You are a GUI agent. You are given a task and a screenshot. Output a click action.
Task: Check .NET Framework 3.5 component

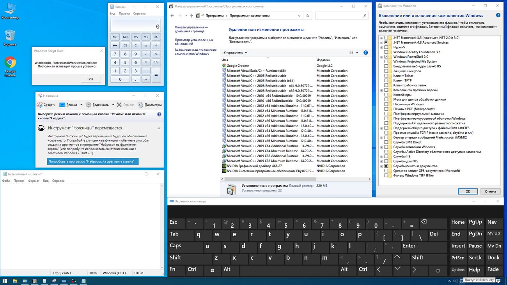point(386,38)
